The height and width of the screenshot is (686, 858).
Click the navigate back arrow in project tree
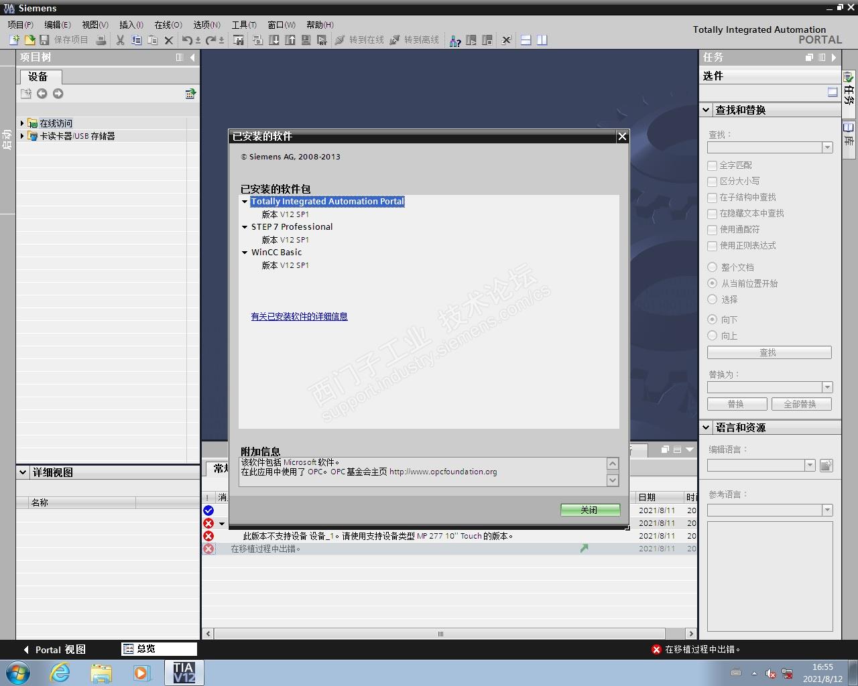tap(42, 94)
